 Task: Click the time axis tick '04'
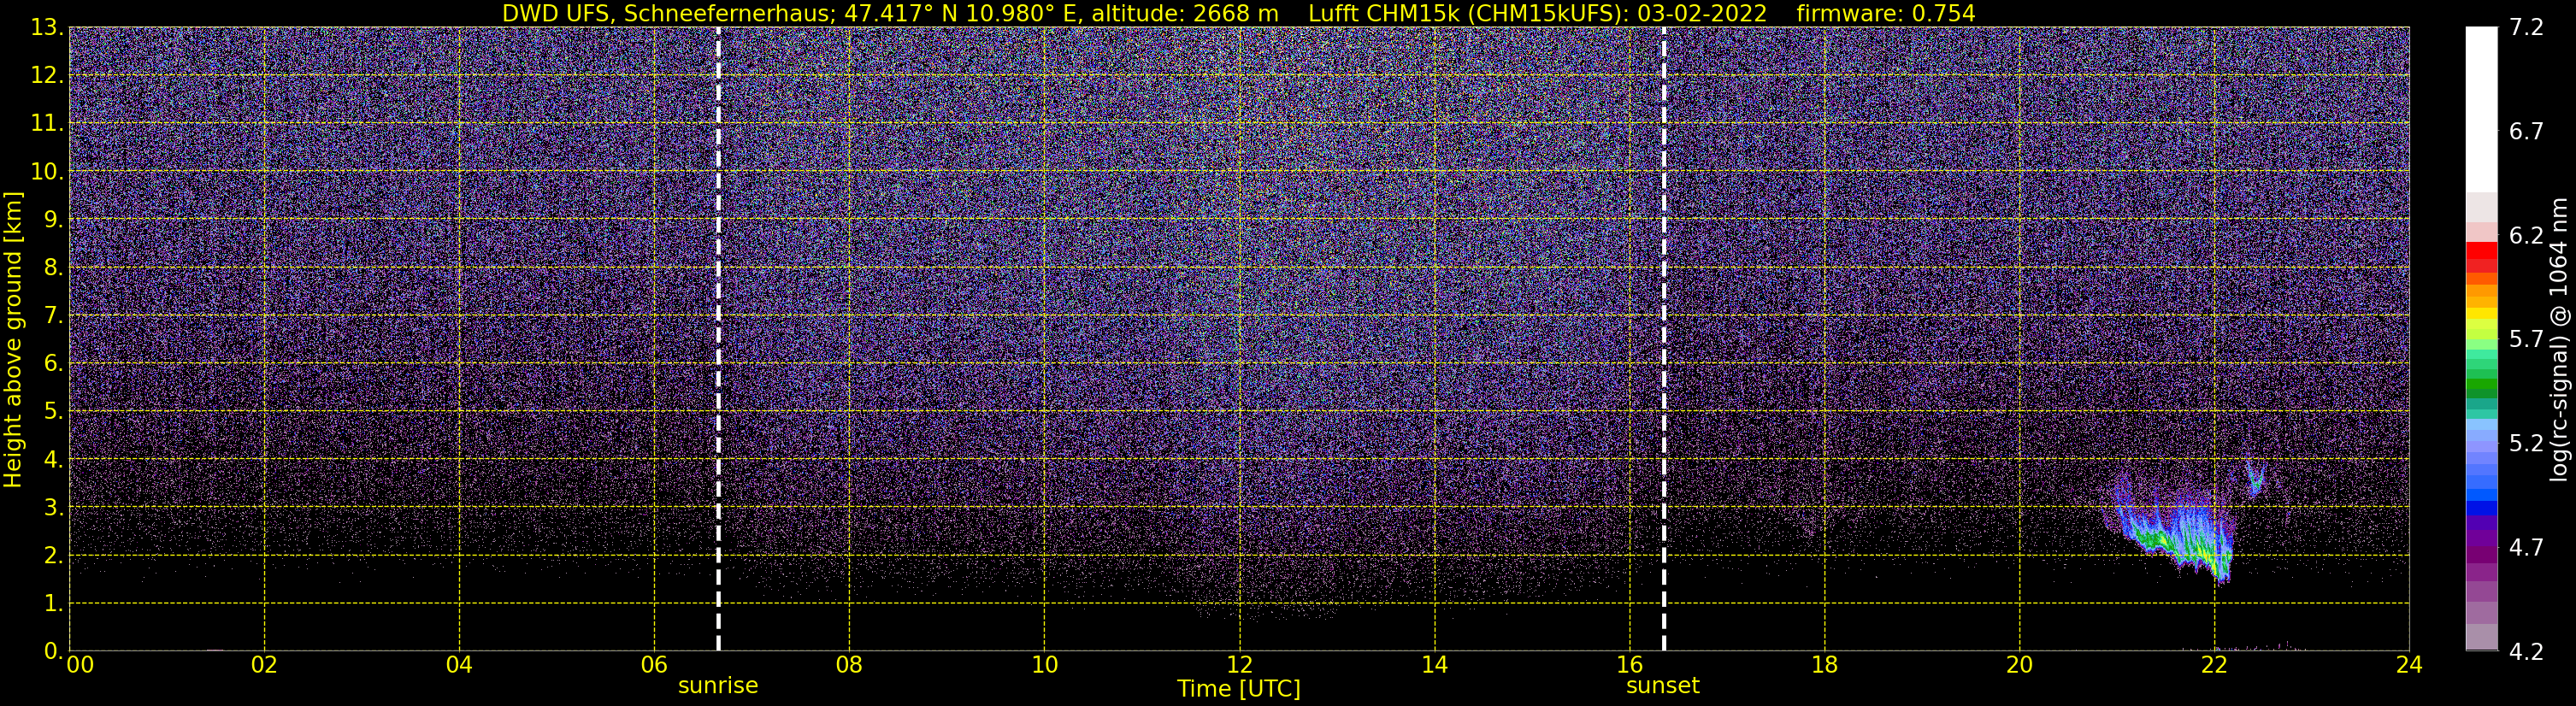459,665
